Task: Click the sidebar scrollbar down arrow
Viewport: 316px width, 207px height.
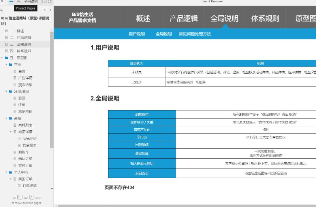Action: click(52, 189)
